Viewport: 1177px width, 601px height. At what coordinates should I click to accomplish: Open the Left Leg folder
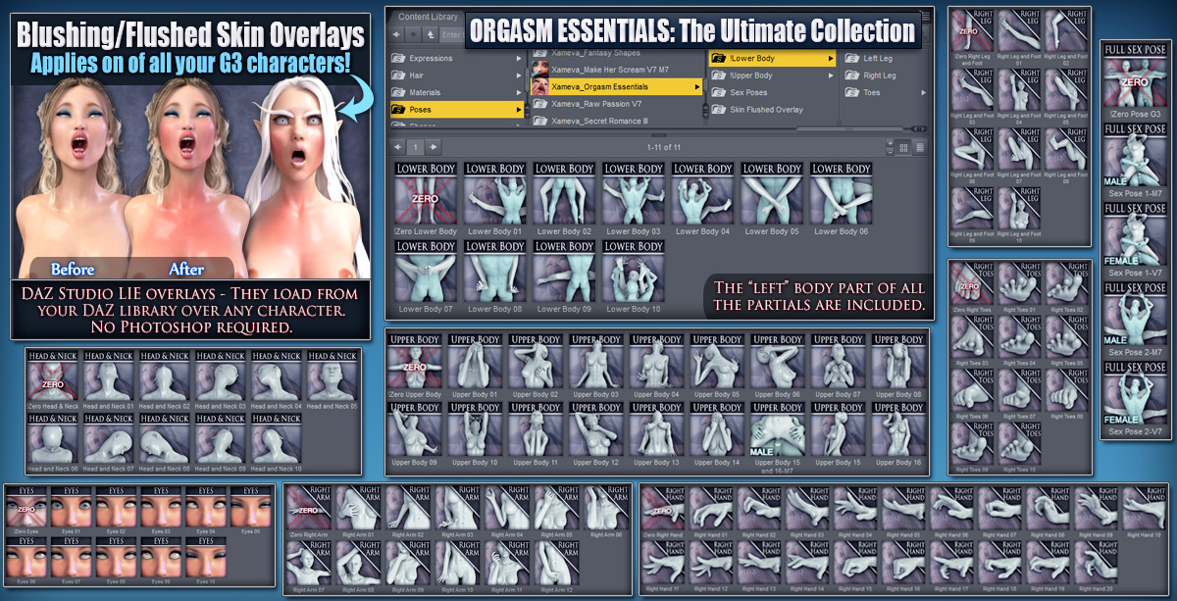pyautogui.click(x=886, y=59)
